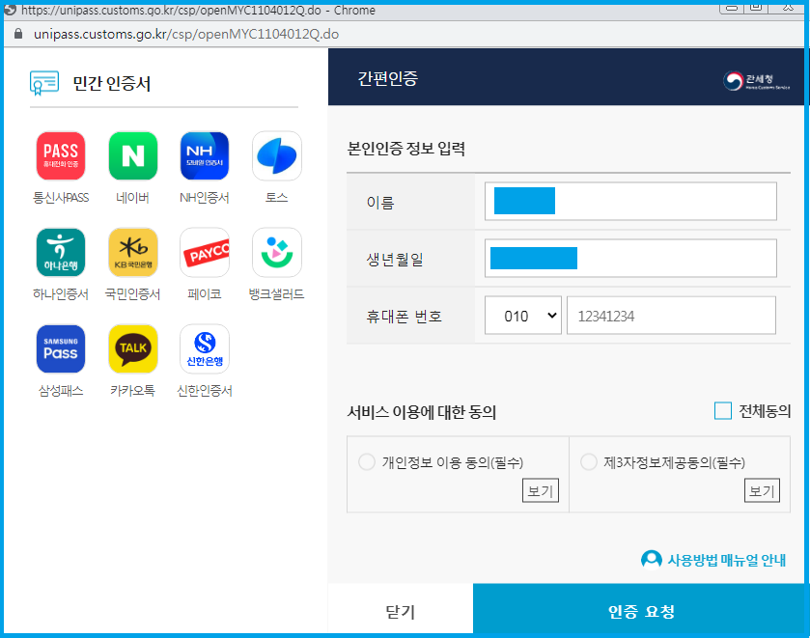This screenshot has height=638, width=810.
Task: Choose 삼성패스 certificate
Action: (60, 348)
